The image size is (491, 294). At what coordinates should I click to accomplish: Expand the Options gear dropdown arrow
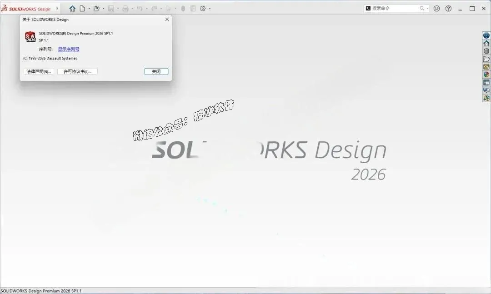[210, 9]
